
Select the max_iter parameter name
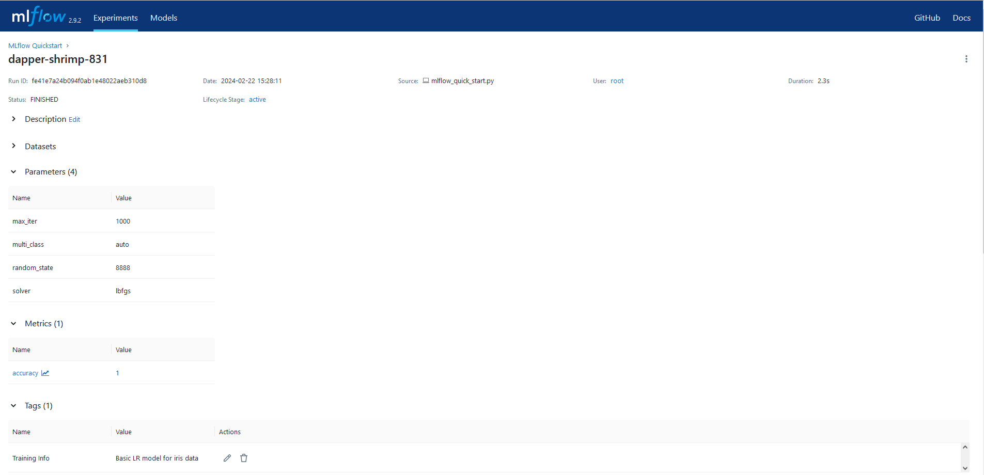pyautogui.click(x=25, y=221)
